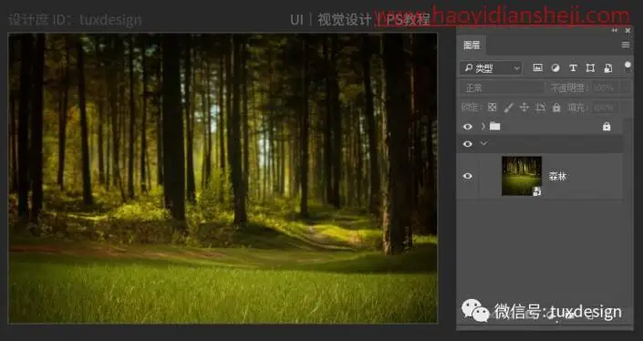Click the forest image on the canvas

click(223, 179)
